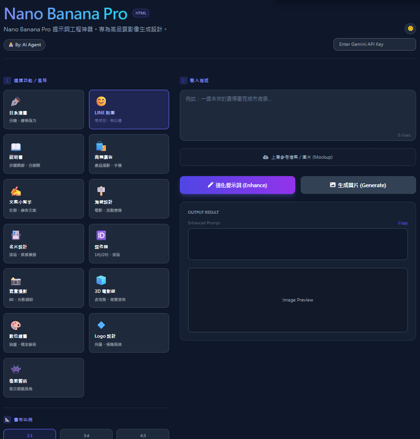
Task: Set canvas ratio to 4:3
Action: pyautogui.click(x=143, y=435)
